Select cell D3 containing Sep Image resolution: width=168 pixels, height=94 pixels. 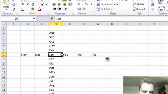(x=56, y=37)
